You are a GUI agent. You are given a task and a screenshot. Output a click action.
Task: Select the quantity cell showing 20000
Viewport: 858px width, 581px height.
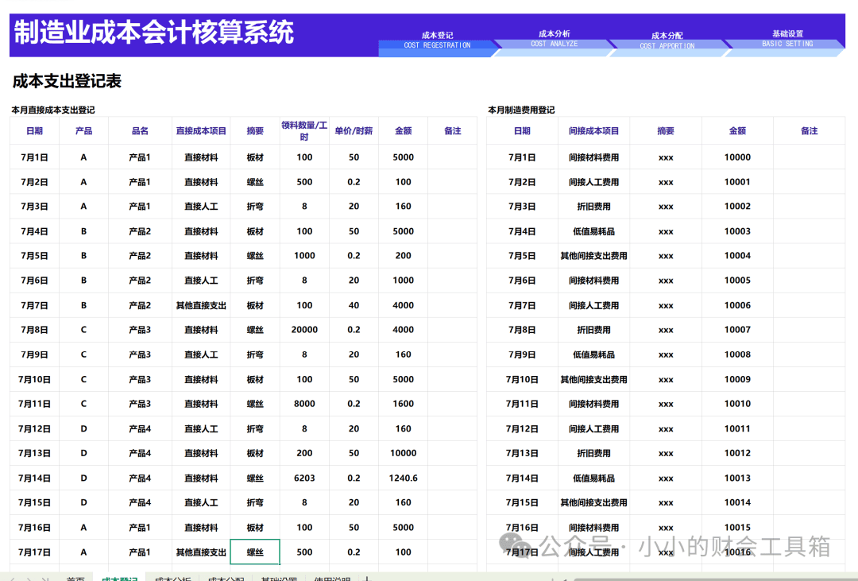click(x=304, y=330)
